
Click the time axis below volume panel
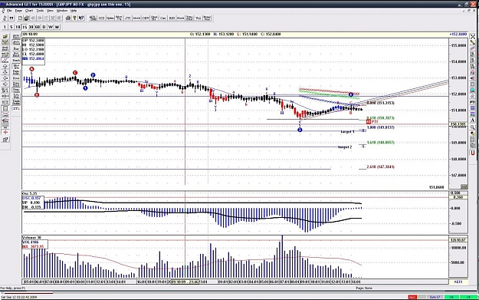pyautogui.click(x=235, y=282)
